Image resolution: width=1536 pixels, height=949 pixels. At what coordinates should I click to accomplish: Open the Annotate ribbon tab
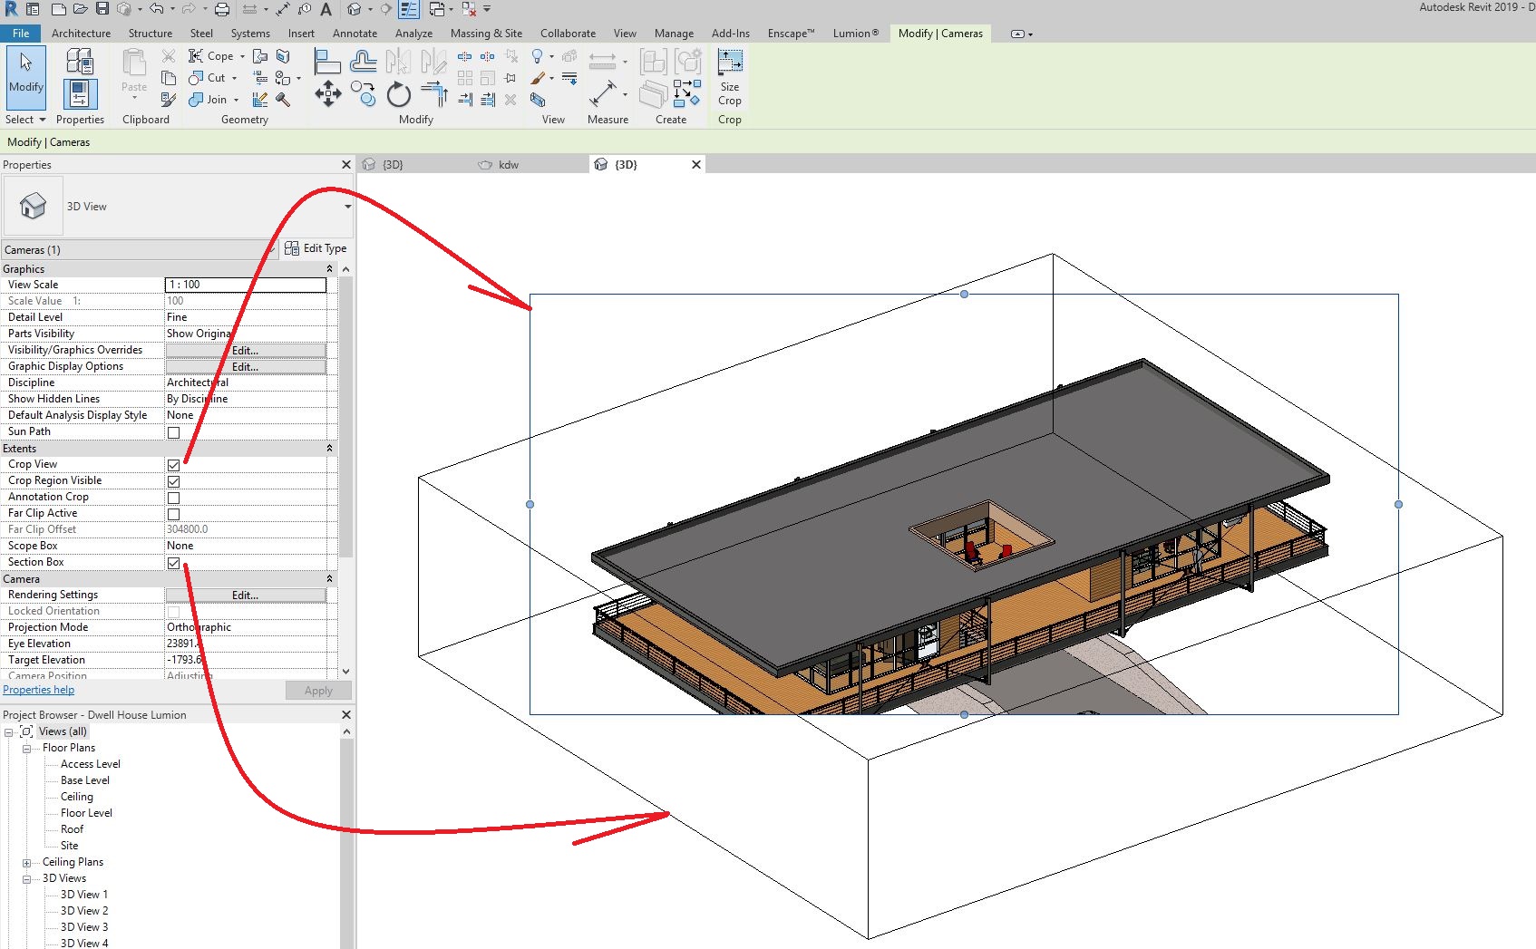(355, 34)
